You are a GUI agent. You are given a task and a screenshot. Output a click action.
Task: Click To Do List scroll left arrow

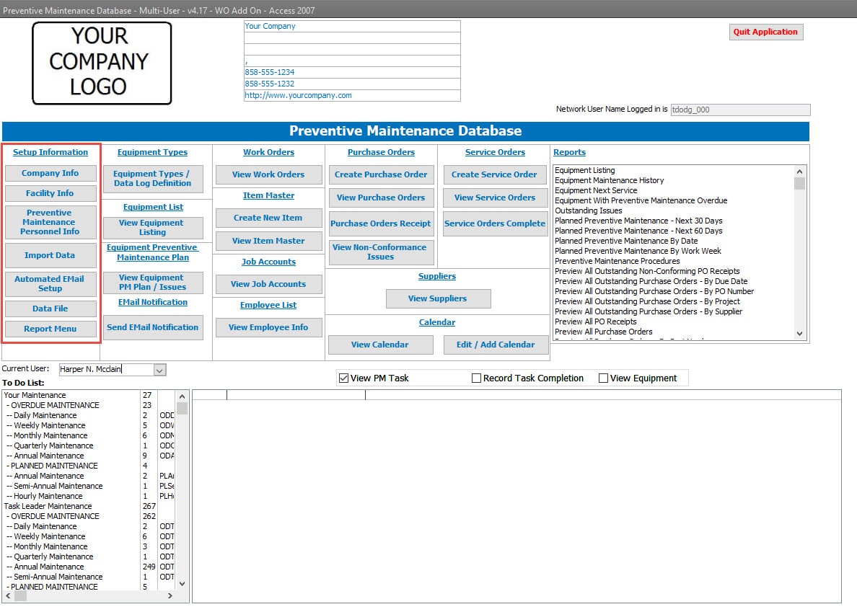(8, 595)
